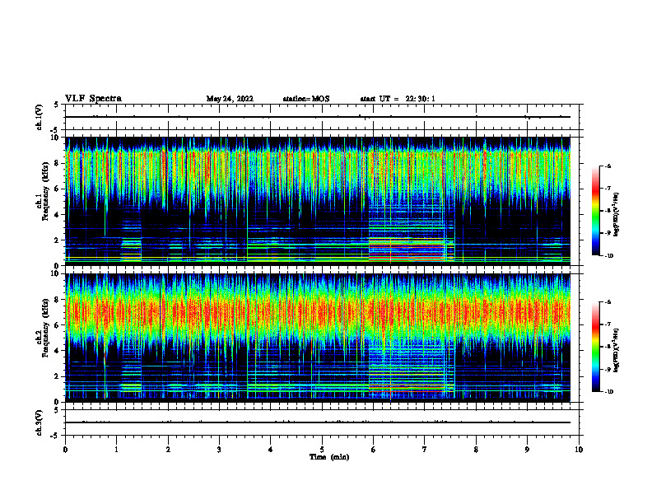Image resolution: width=652 pixels, height=504 pixels.
Task: Click the "Time (min)" x-axis label
Action: pyautogui.click(x=329, y=457)
